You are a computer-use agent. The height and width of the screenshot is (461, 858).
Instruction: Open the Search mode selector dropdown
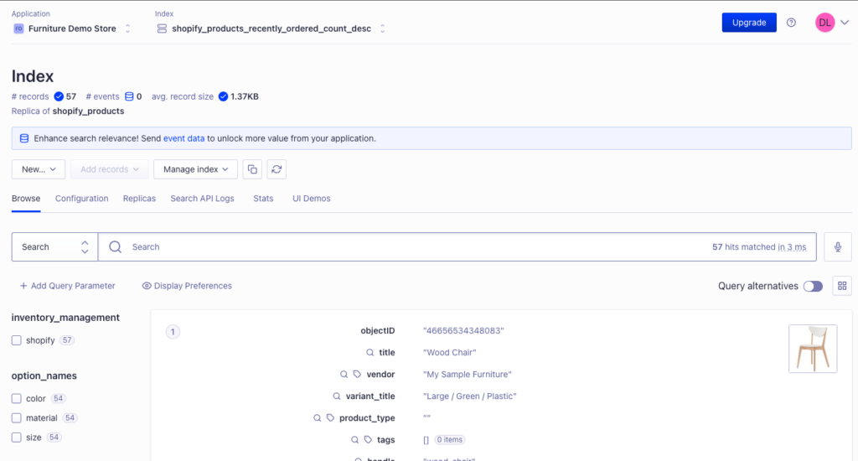pyautogui.click(x=54, y=247)
